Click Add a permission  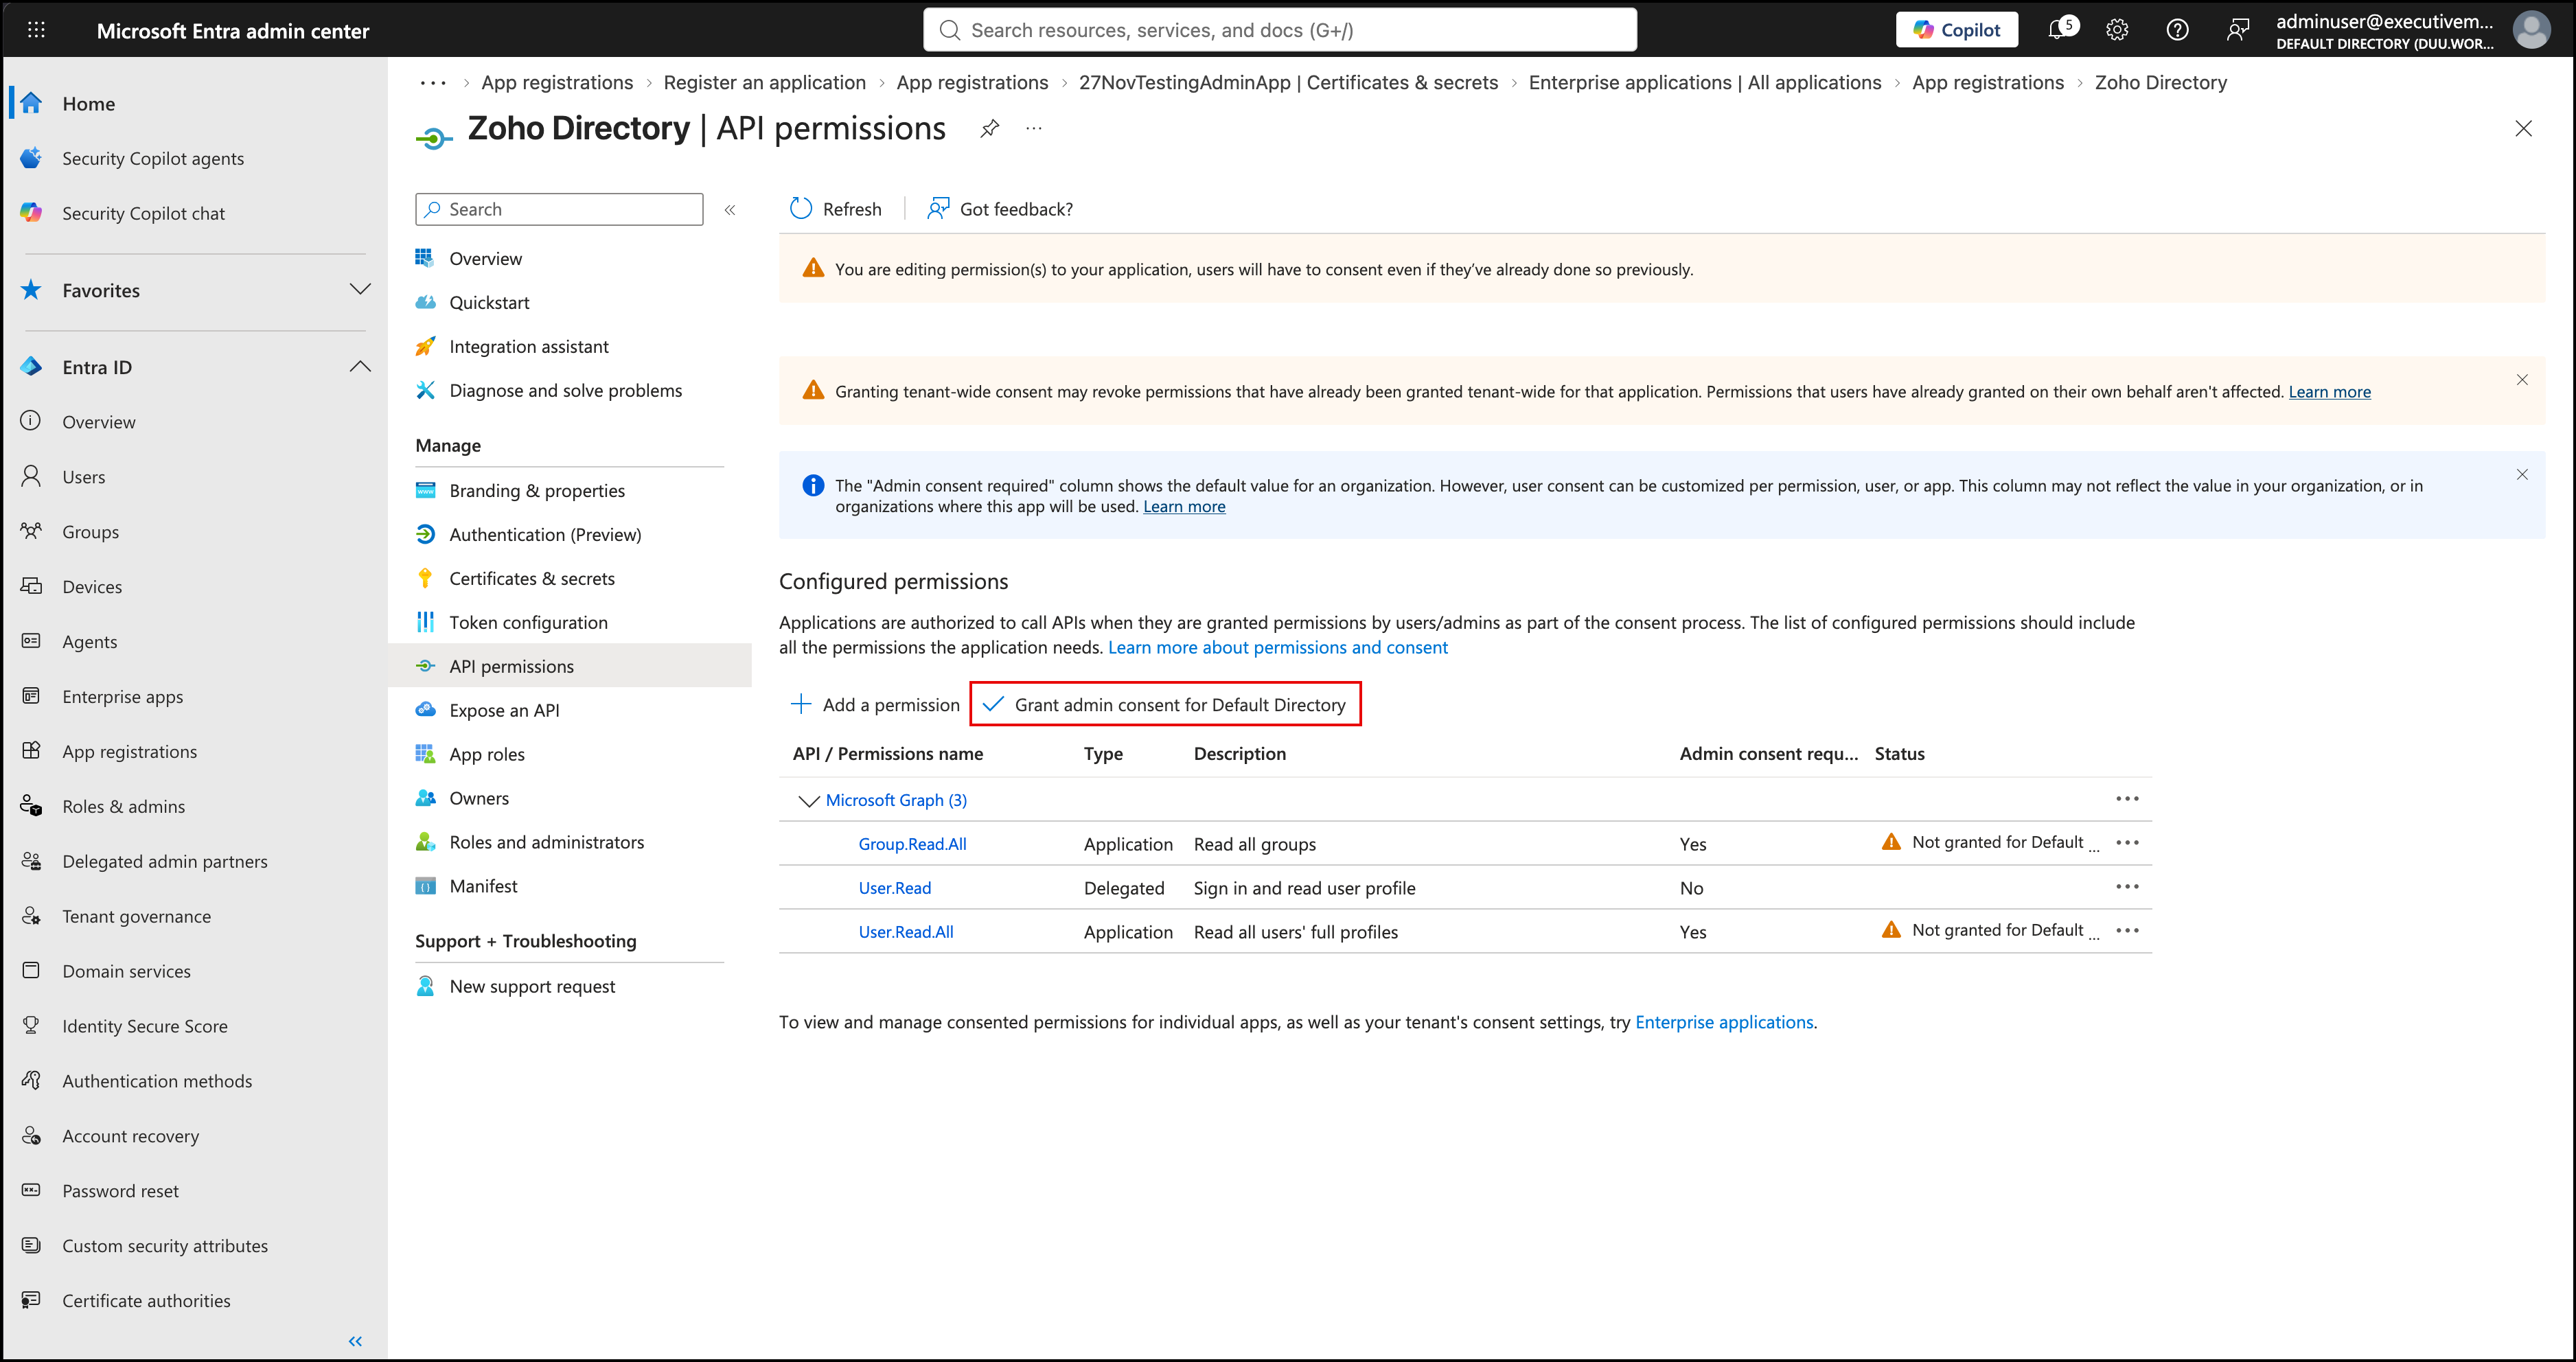875,705
